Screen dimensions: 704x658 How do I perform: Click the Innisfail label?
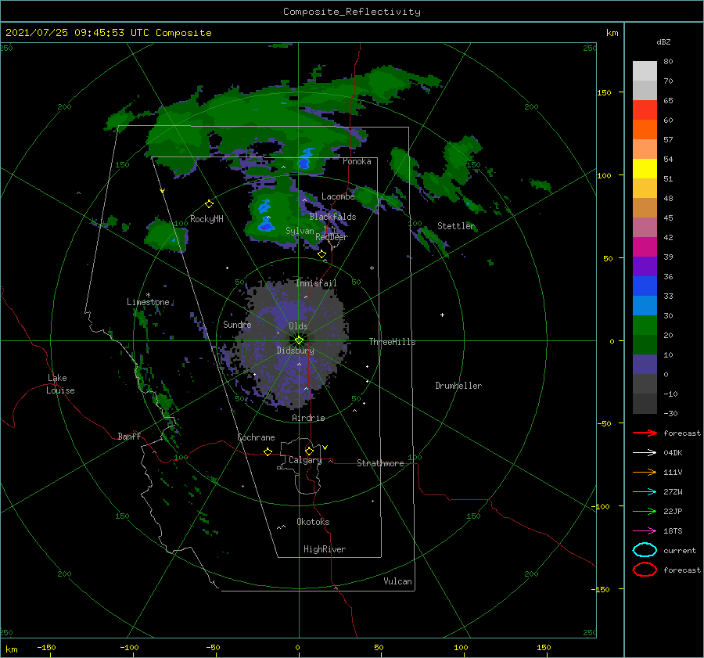coord(317,283)
